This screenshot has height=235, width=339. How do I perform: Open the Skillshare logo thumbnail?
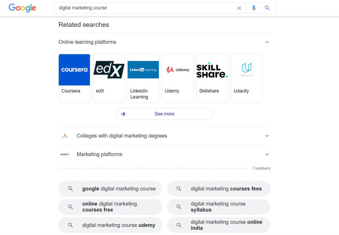pyautogui.click(x=212, y=70)
